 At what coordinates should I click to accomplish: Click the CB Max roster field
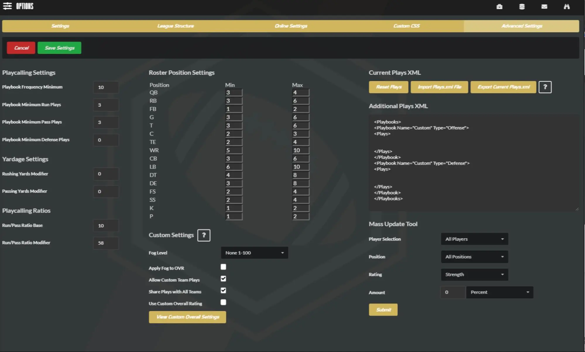tap(301, 158)
